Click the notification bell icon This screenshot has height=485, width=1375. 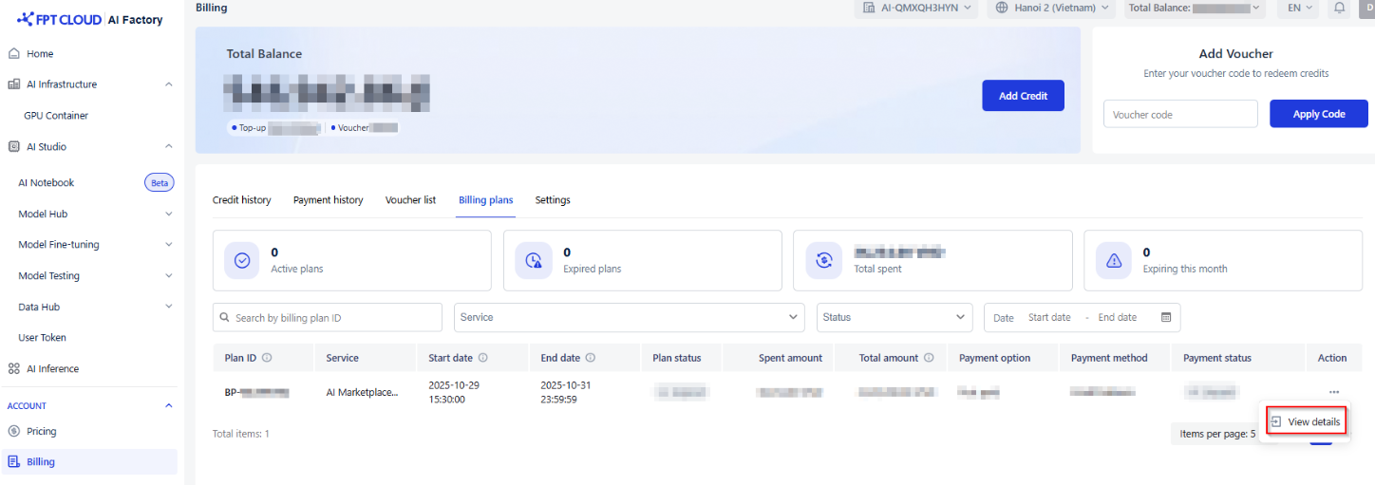tap(1339, 8)
